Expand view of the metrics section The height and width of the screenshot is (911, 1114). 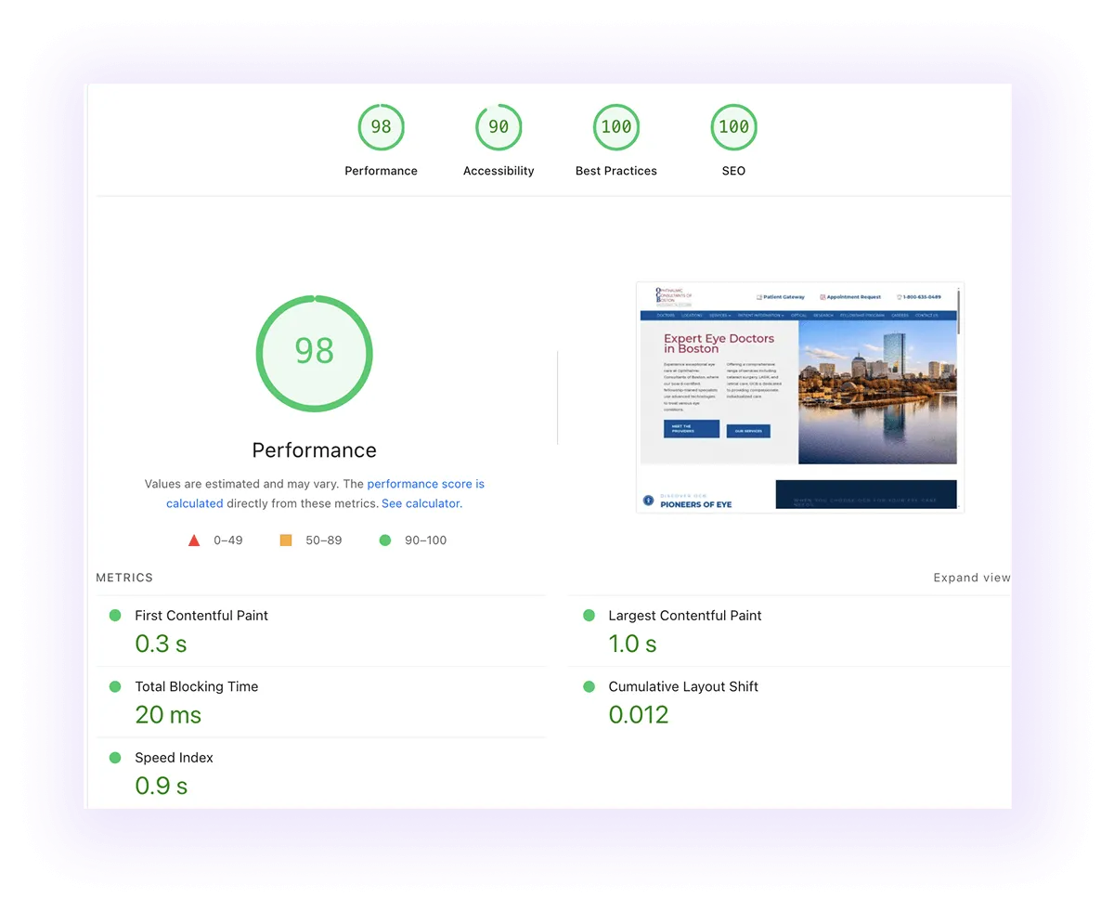pyautogui.click(x=971, y=577)
